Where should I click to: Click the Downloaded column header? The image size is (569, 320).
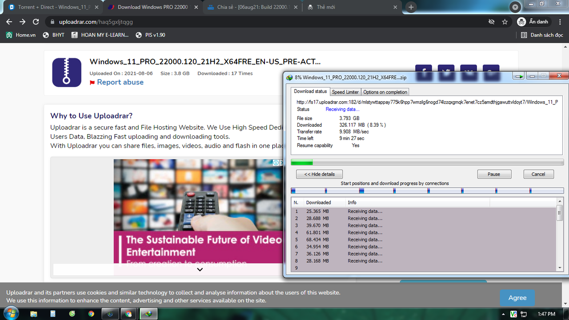click(325, 202)
